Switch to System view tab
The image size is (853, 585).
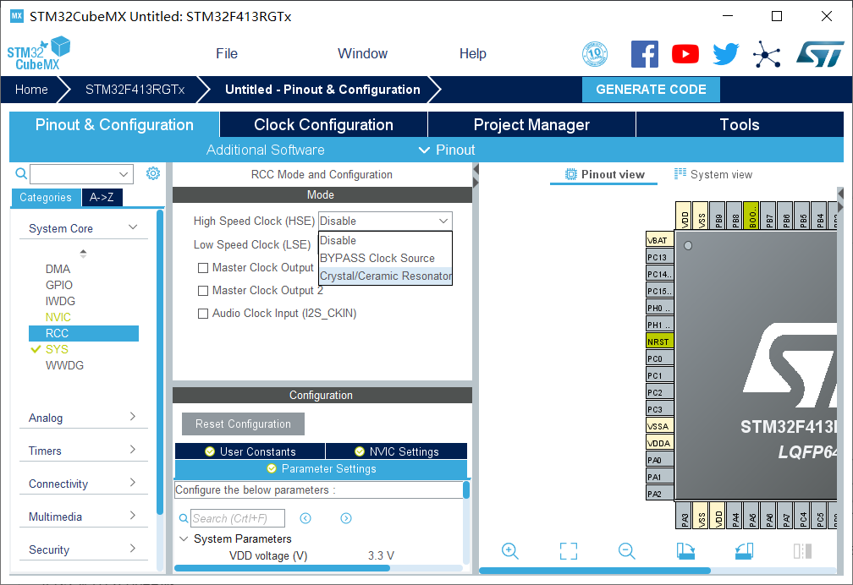click(x=713, y=174)
